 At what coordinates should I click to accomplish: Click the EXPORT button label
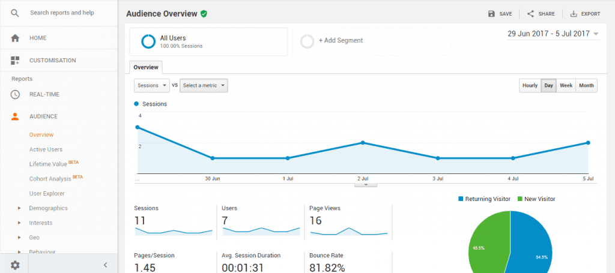591,14
